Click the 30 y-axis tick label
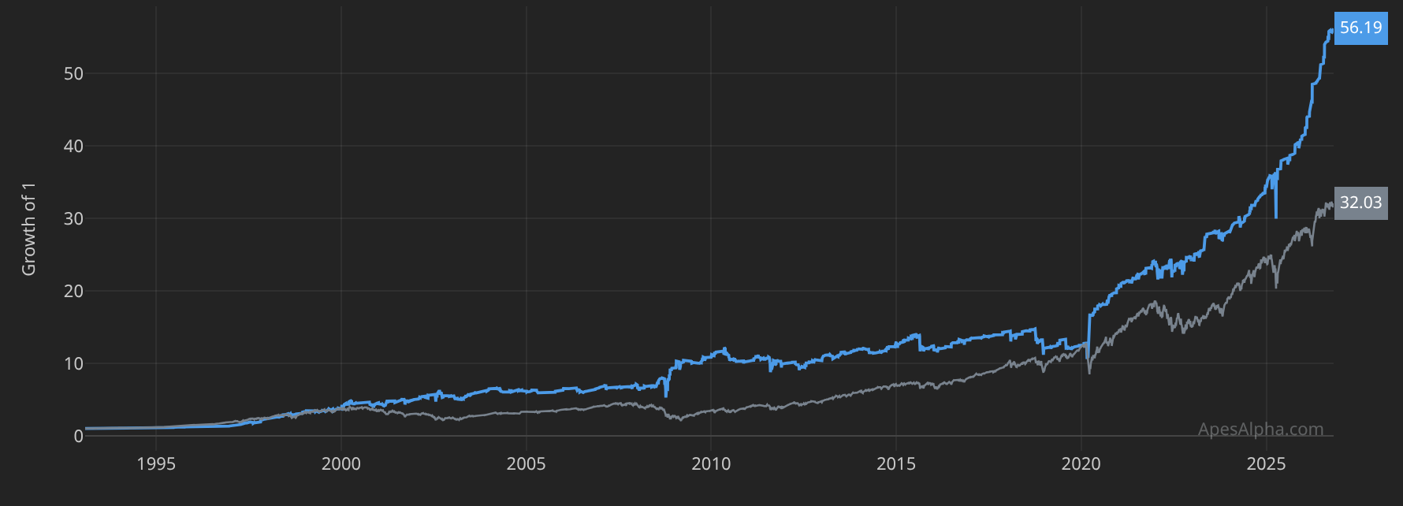 [73, 219]
